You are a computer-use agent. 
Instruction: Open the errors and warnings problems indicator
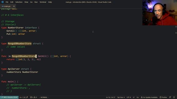click(x=33, y=97)
